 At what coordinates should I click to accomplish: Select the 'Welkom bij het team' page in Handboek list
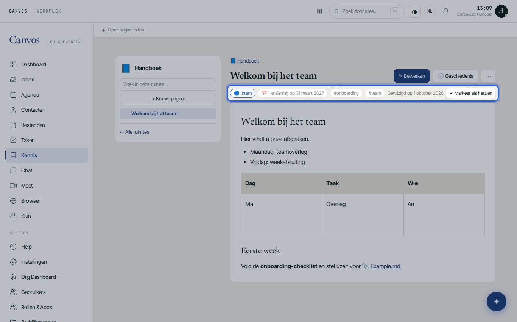click(x=168, y=114)
